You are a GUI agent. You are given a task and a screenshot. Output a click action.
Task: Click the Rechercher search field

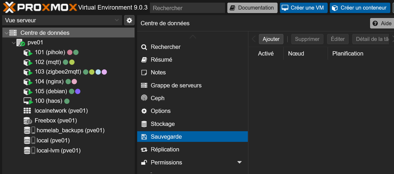tap(187, 8)
